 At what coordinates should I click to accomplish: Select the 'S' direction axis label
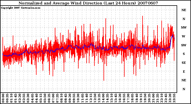184,54
